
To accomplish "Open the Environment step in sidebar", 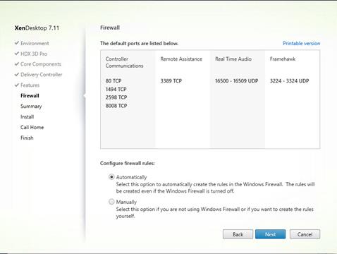I will click(x=35, y=43).
